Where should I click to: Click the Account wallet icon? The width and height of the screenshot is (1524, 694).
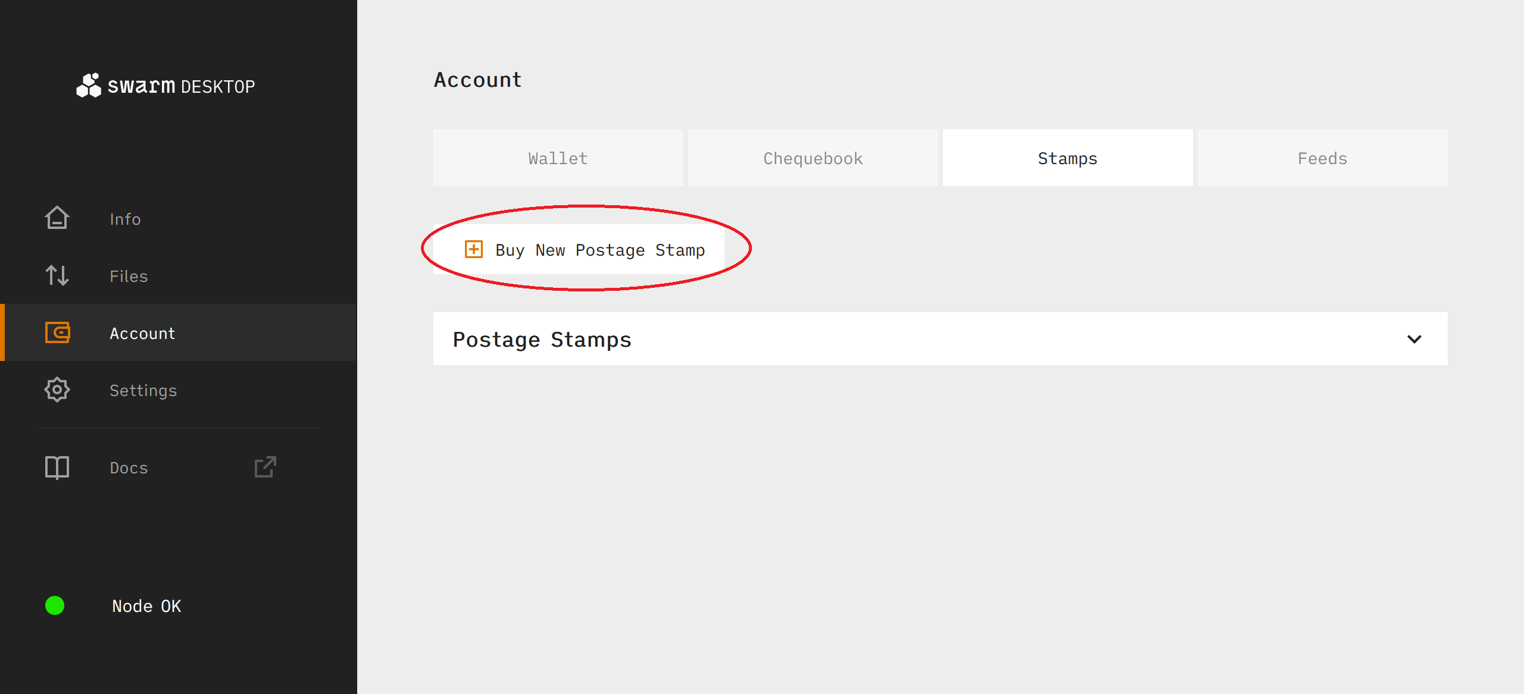coord(57,332)
